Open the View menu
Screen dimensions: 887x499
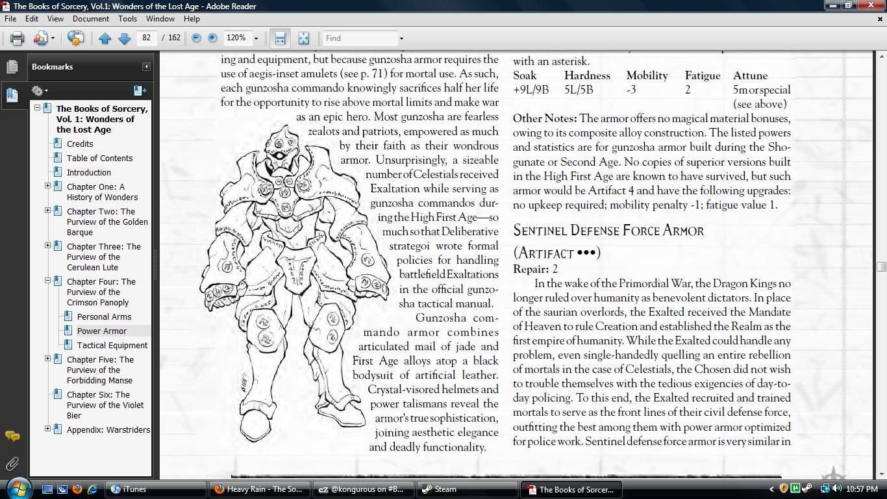(56, 19)
